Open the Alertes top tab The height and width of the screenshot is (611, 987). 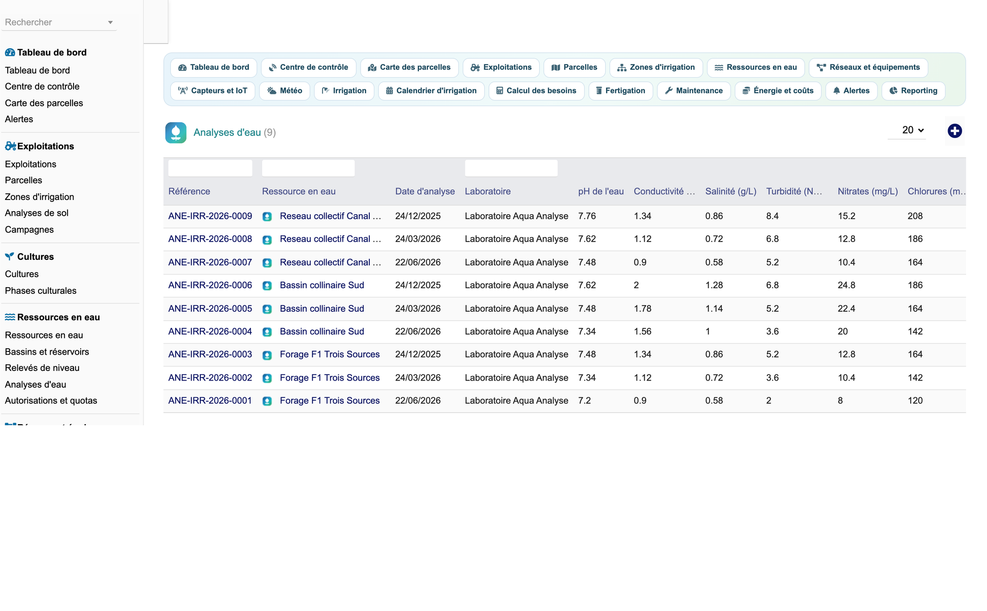point(852,91)
